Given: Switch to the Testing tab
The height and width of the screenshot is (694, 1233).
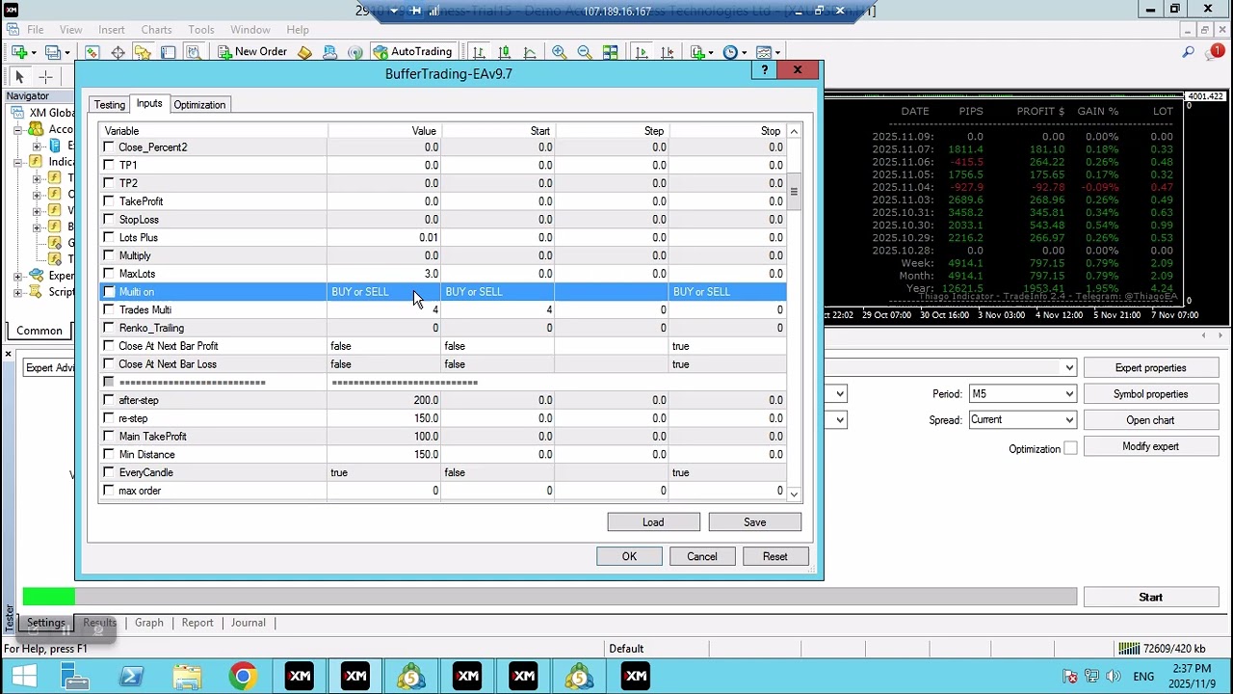Looking at the screenshot, I should (109, 105).
